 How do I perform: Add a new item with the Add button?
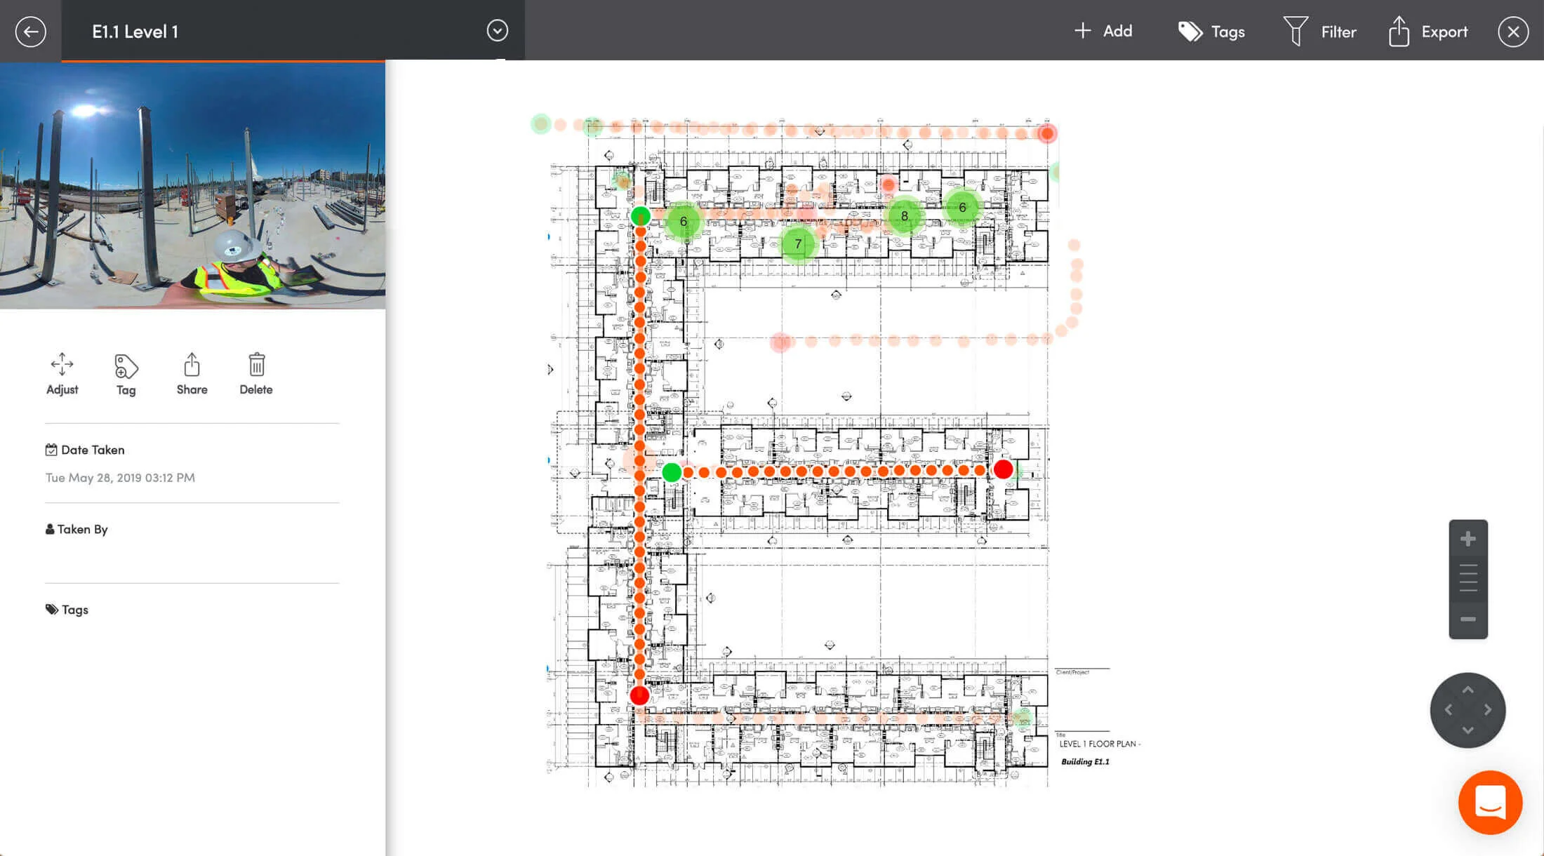1103,31
